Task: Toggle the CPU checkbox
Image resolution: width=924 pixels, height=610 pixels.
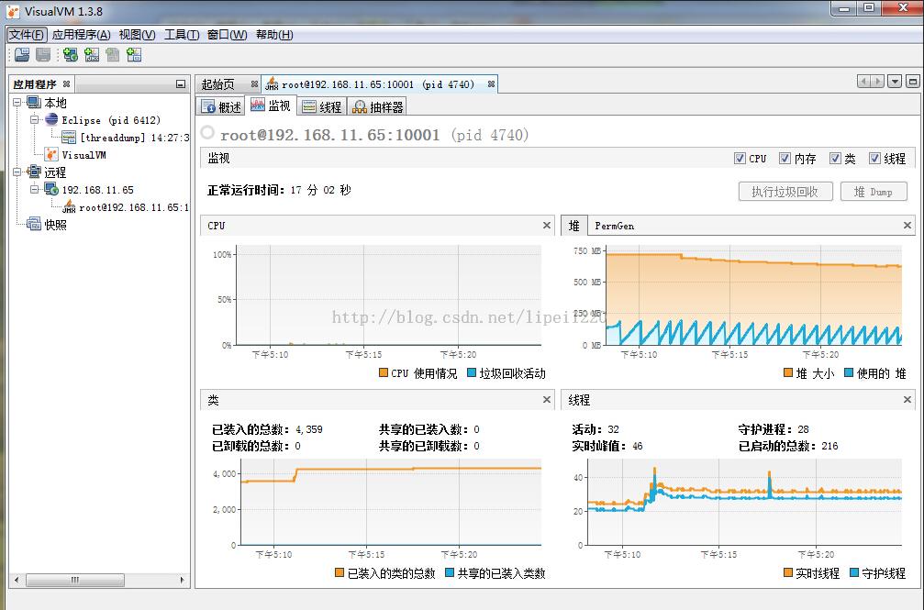Action: pyautogui.click(x=740, y=158)
